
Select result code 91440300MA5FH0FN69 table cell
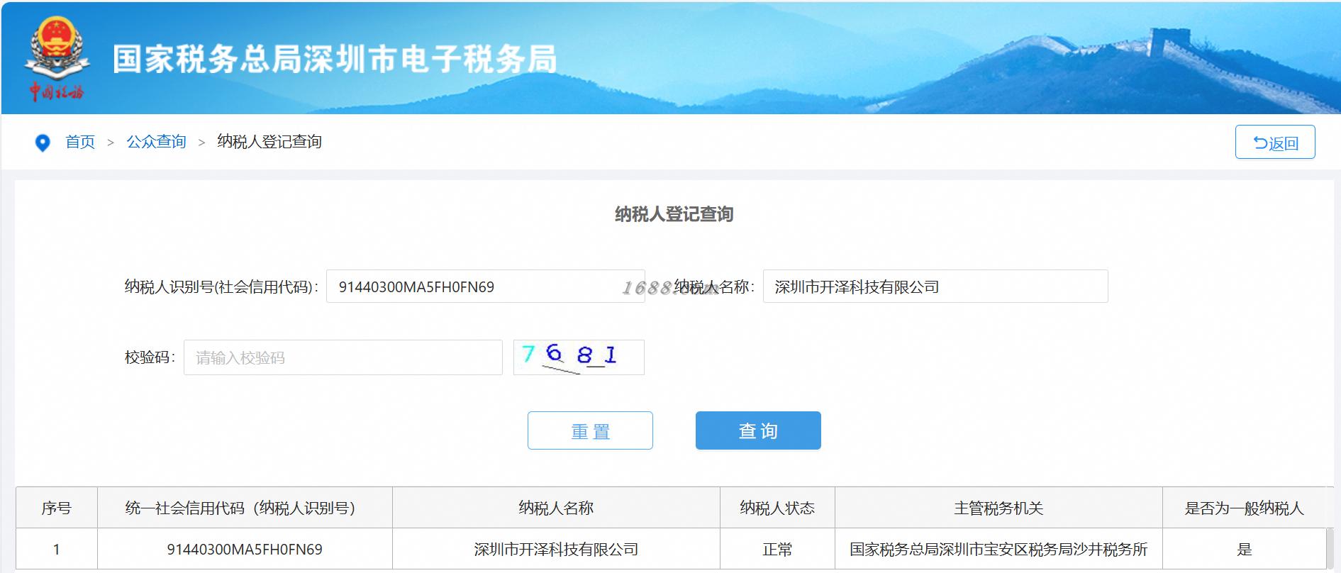coord(245,549)
